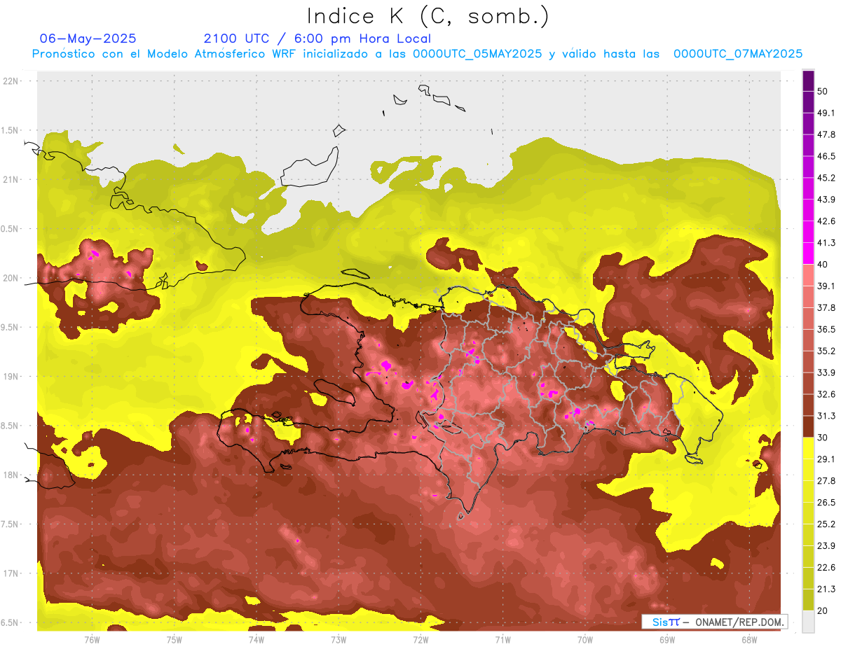
Task: Click the colorbar value "33.9"
Action: point(826,372)
